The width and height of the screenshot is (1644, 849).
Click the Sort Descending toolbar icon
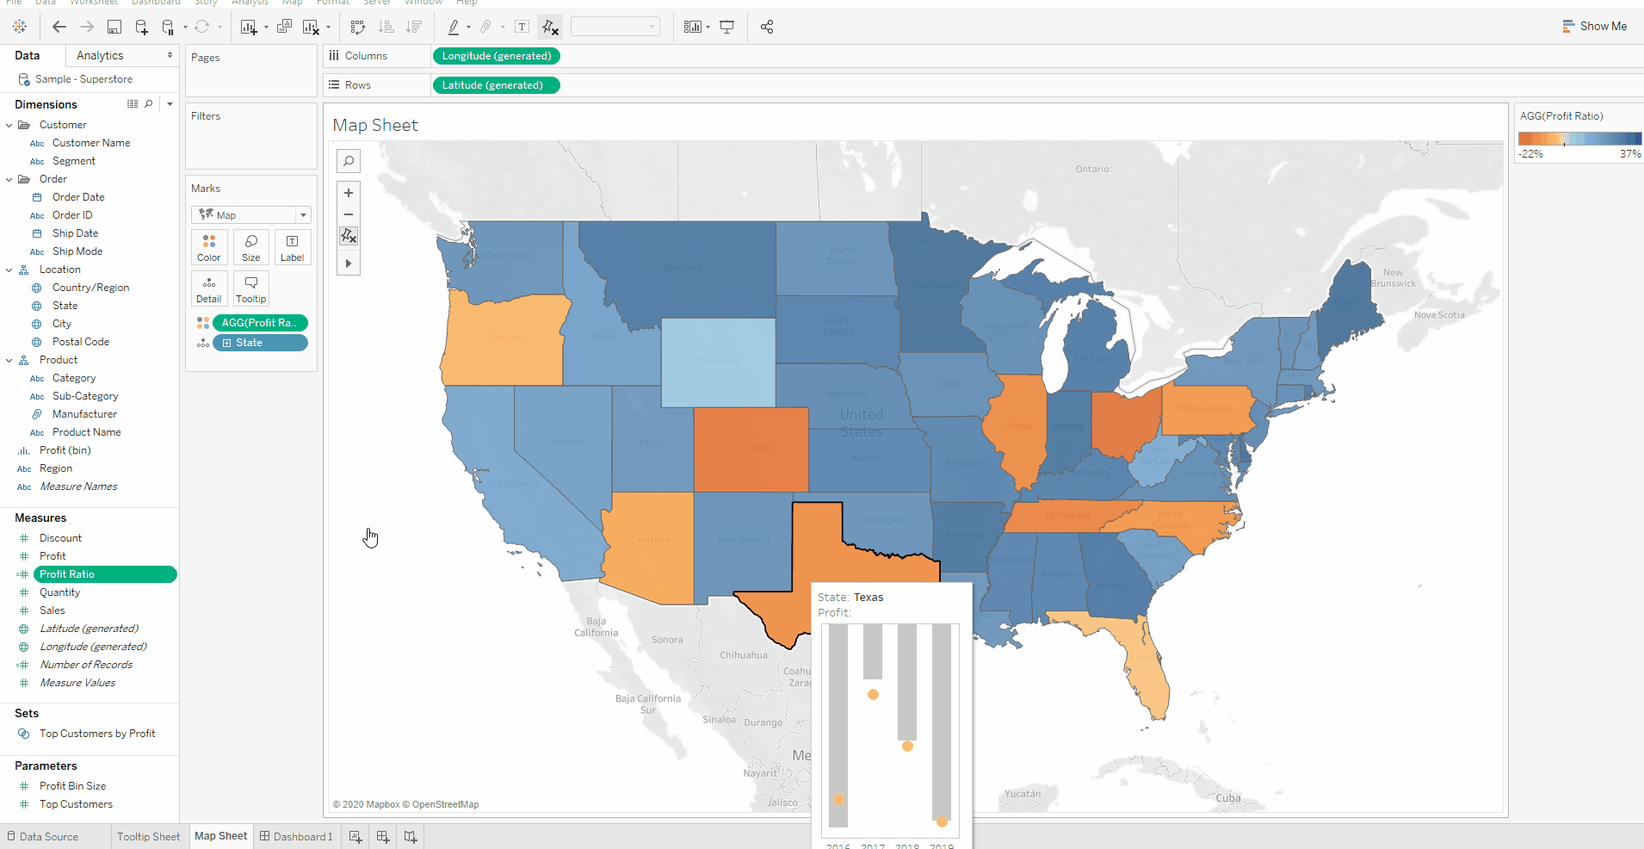coord(414,27)
